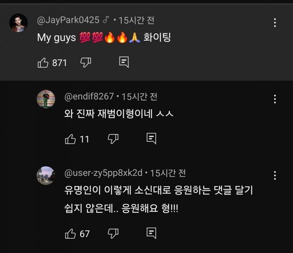This screenshot has width=293, height=253.
Task: Click the music note badge beside JayPark0425
Action: tap(106, 21)
